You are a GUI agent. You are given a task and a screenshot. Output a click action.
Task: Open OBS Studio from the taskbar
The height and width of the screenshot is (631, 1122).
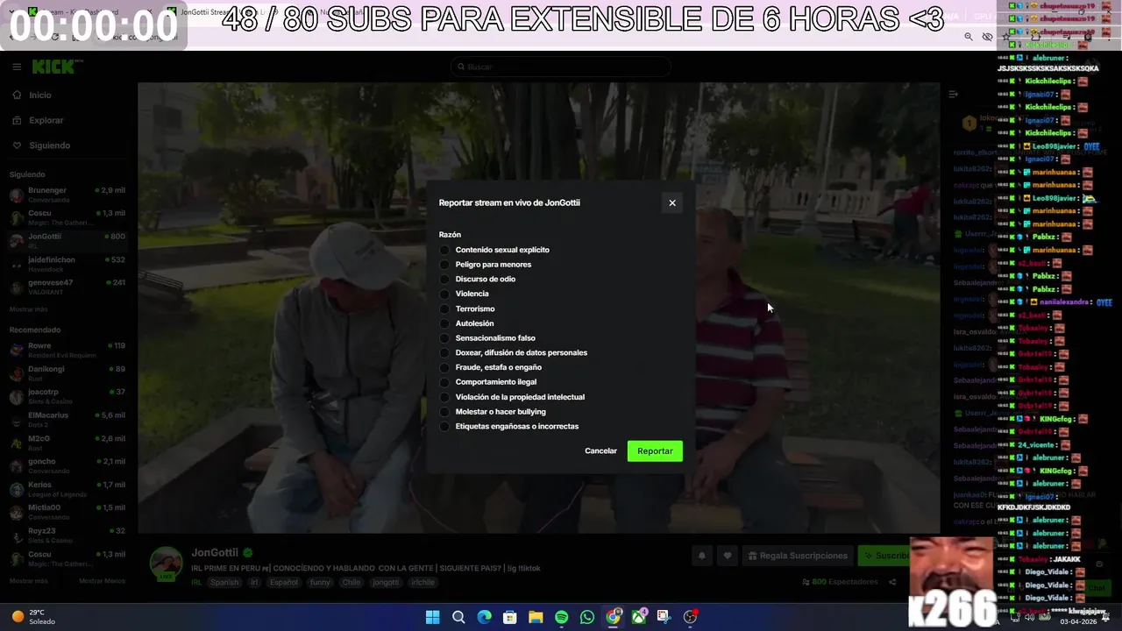691,617
